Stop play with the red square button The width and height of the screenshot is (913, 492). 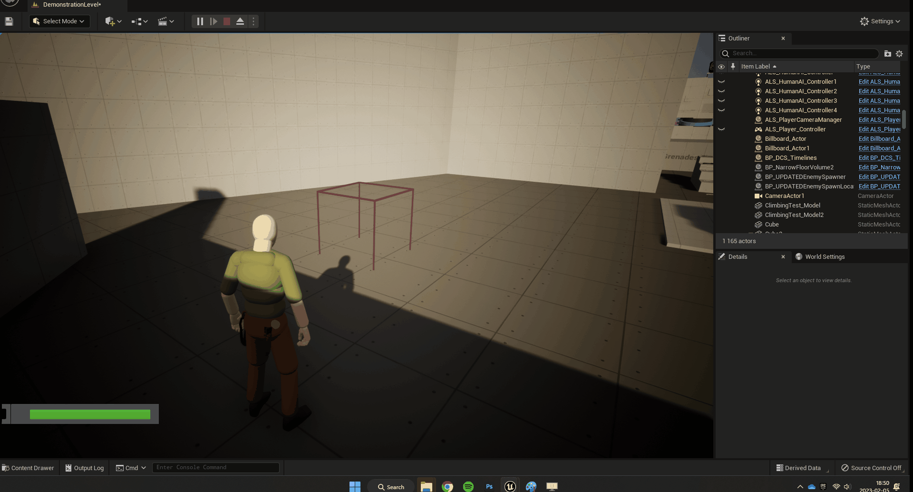pos(227,21)
